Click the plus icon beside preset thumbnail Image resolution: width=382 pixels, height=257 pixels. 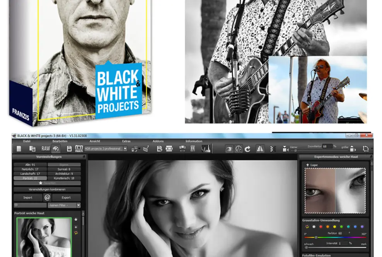coord(76,227)
